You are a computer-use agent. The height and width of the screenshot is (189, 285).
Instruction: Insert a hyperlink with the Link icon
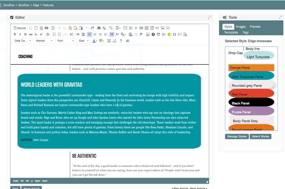click(x=130, y=34)
